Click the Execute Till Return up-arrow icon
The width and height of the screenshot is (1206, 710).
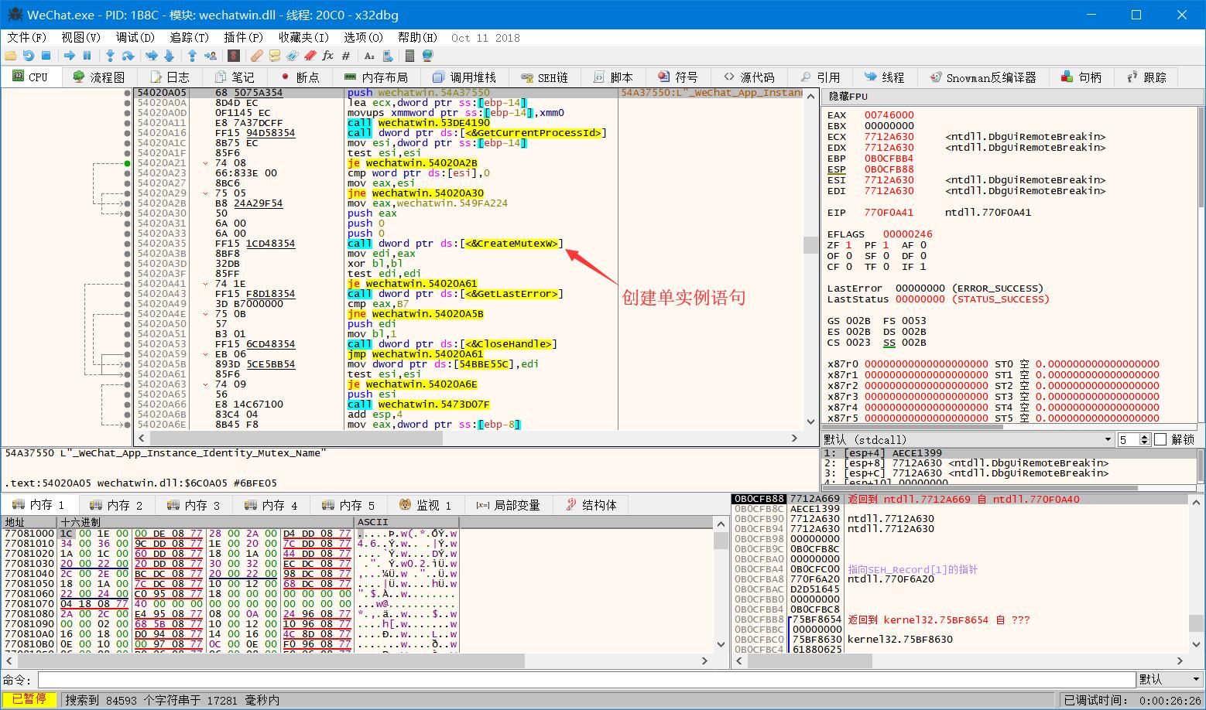[192, 56]
